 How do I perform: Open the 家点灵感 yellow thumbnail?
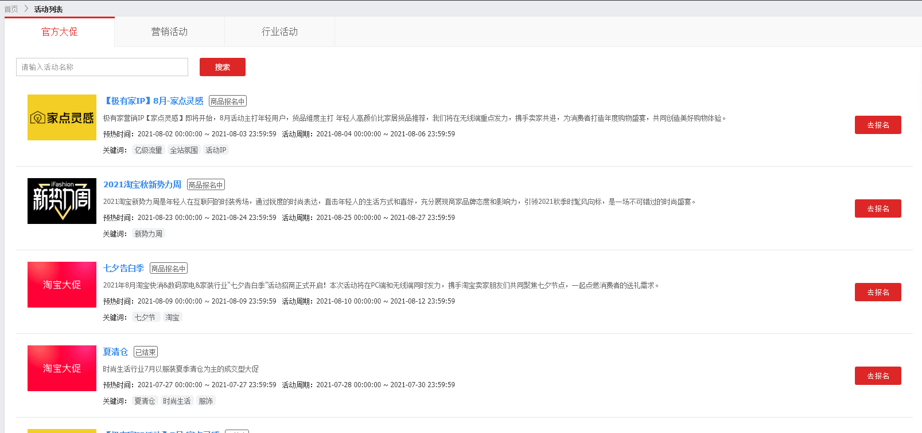[x=62, y=117]
